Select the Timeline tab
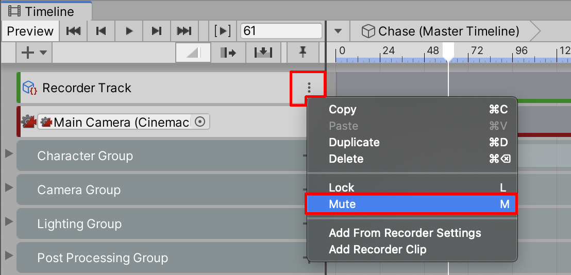This screenshot has width=571, height=275. click(46, 11)
